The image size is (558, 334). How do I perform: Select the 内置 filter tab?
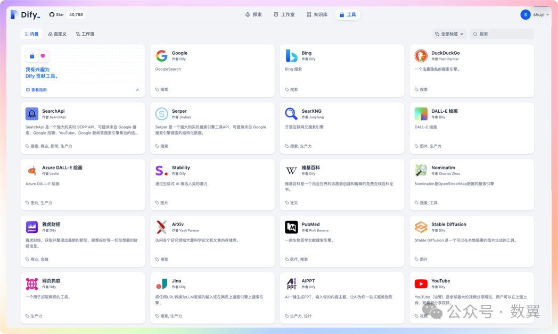pos(31,34)
